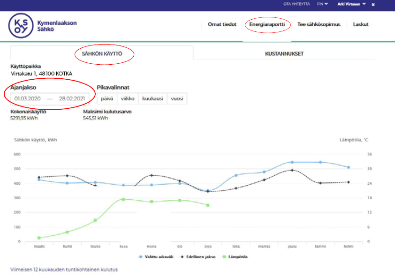Choose the viikko quick selection
Image resolution: width=395 pixels, height=279 pixels.
(x=128, y=99)
